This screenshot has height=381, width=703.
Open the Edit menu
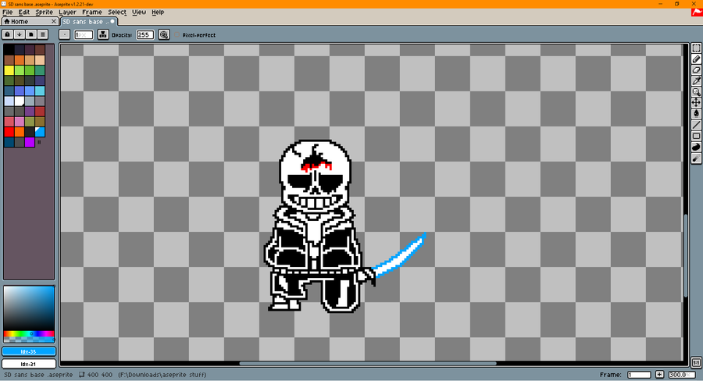[23, 12]
